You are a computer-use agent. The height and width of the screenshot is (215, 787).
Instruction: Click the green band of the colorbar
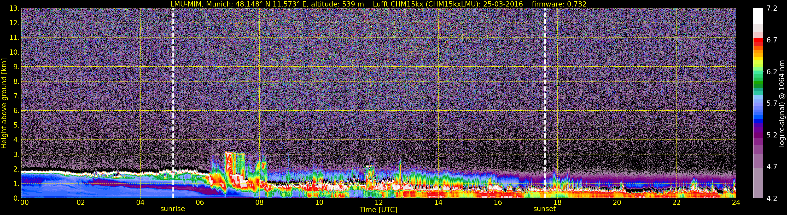click(758, 83)
